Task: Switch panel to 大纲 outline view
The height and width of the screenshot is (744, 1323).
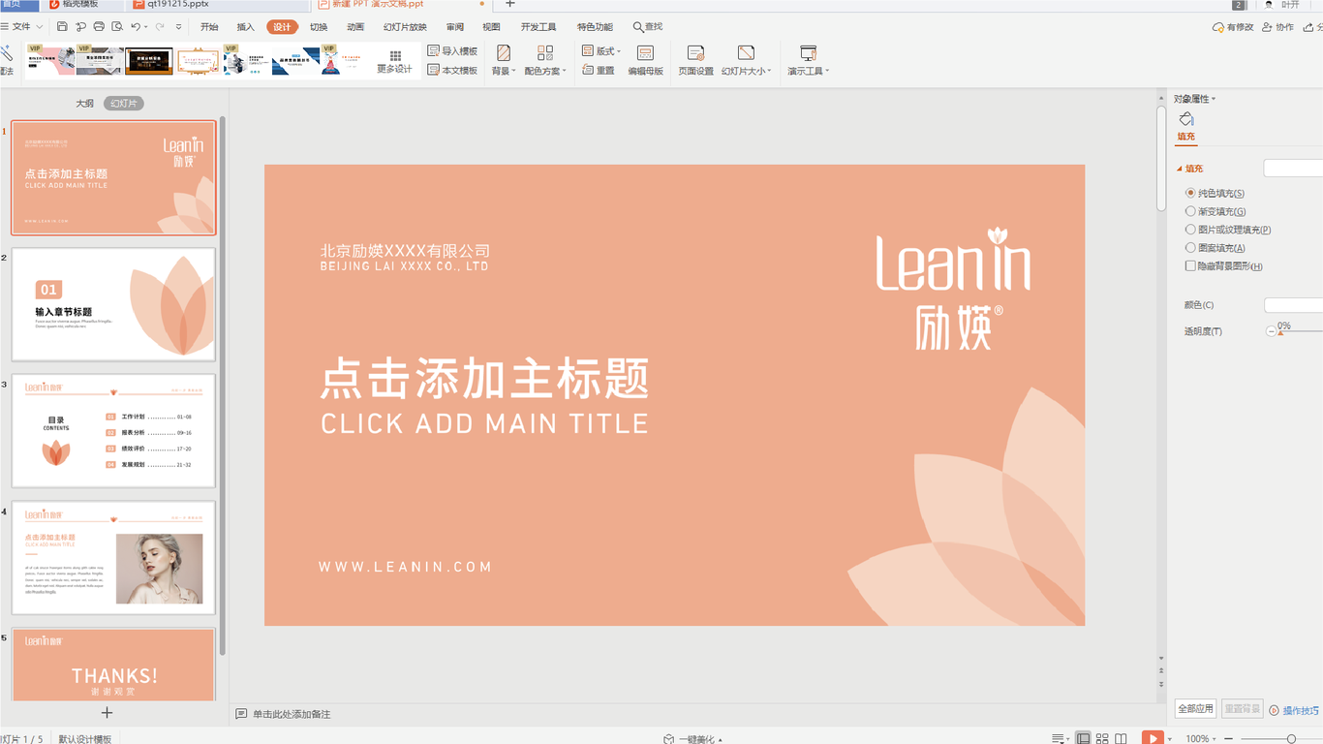Action: pos(85,103)
